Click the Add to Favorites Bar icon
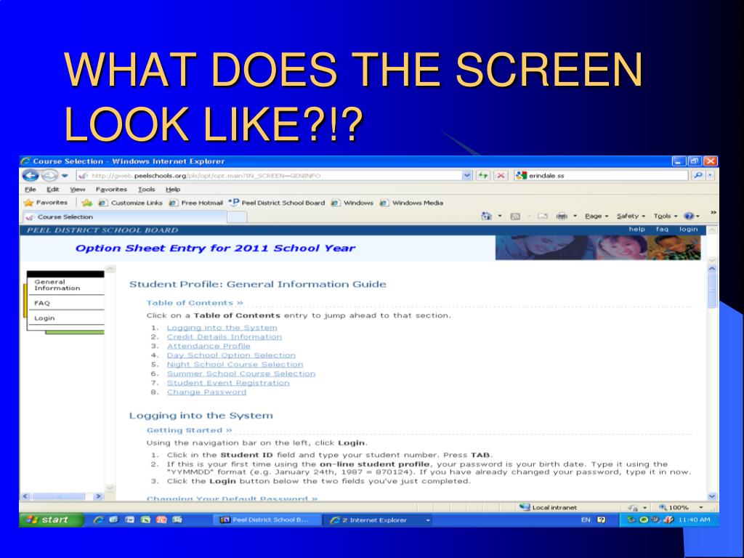Viewport: 744px width, 558px height. 87,203
